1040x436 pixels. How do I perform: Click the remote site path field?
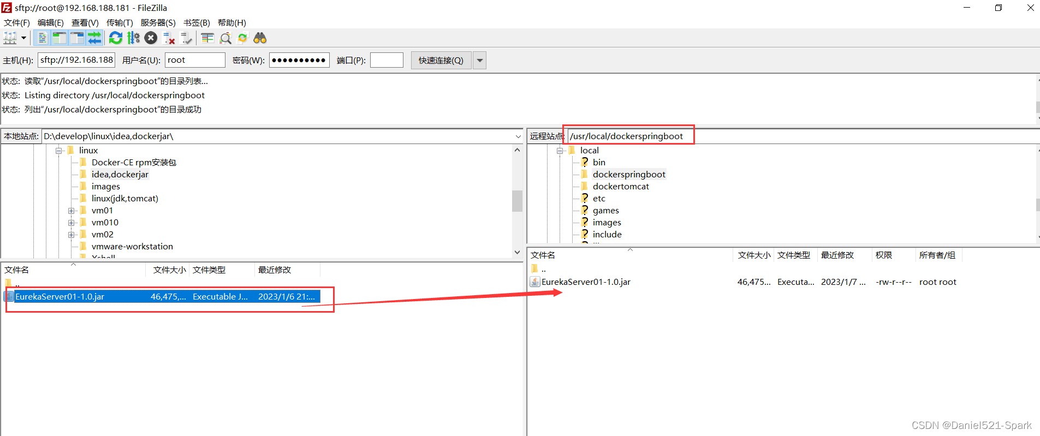coord(803,136)
